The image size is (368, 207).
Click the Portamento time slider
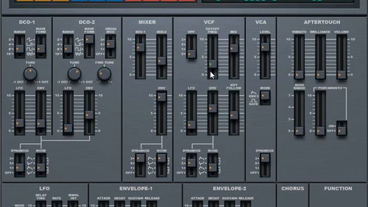click(320, 113)
